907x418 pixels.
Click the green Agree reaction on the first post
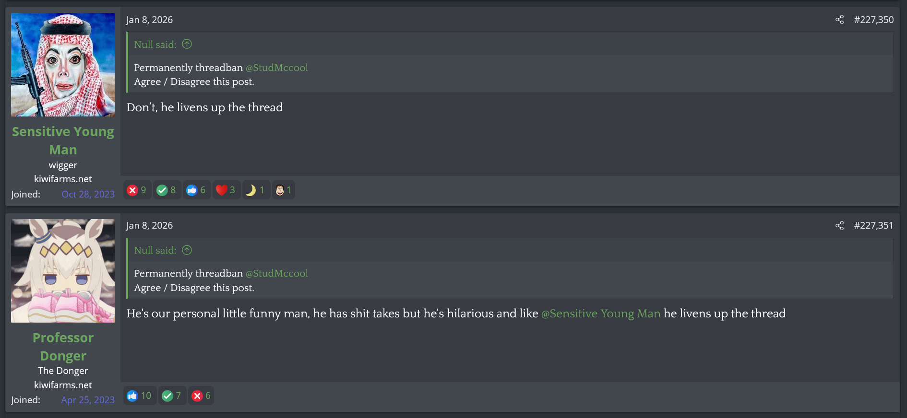tap(167, 190)
